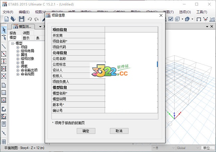216x152 pixels.
Task: Select the quick draw column I-section tool
Action: pos(4,61)
